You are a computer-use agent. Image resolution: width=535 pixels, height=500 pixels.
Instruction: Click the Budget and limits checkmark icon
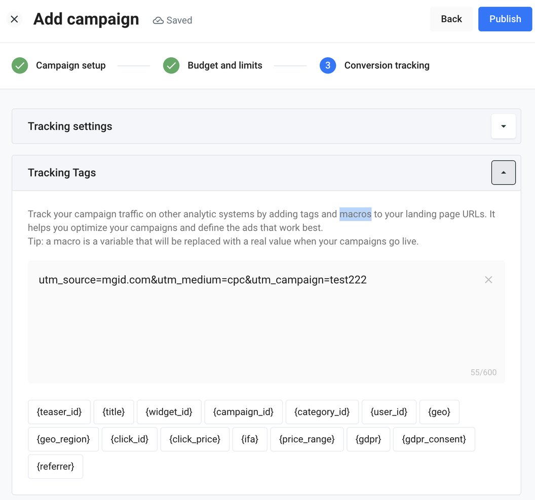[171, 65]
